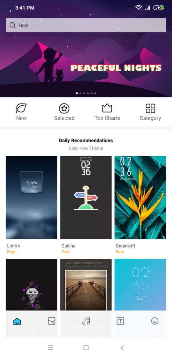Viewport: 172px width, 358px height.
Task: Focus the Gold search field
Action: pyautogui.click(x=86, y=25)
